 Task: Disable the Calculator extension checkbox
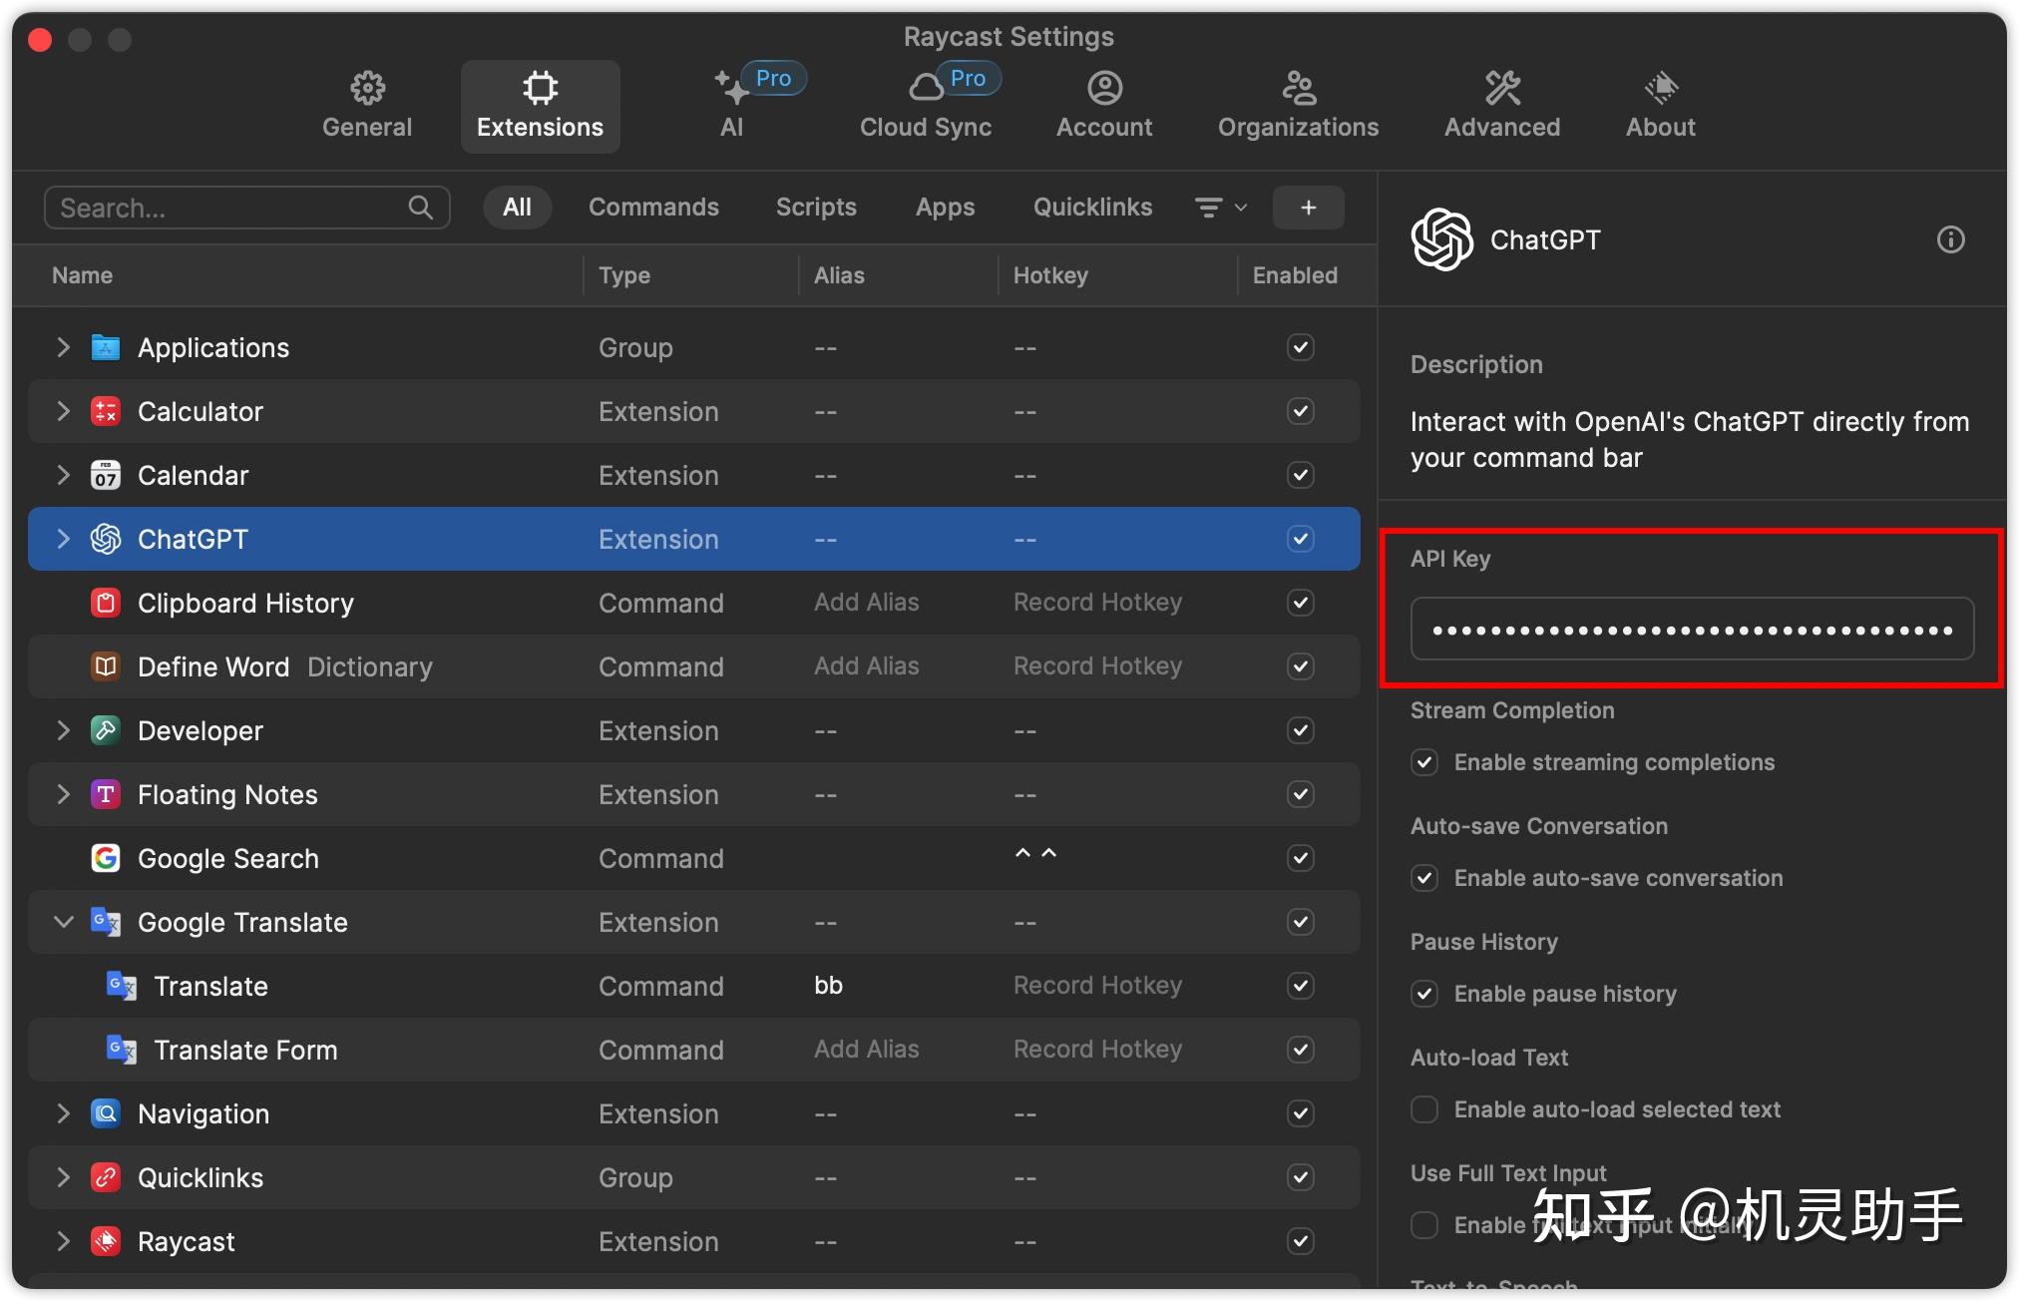[x=1301, y=411]
